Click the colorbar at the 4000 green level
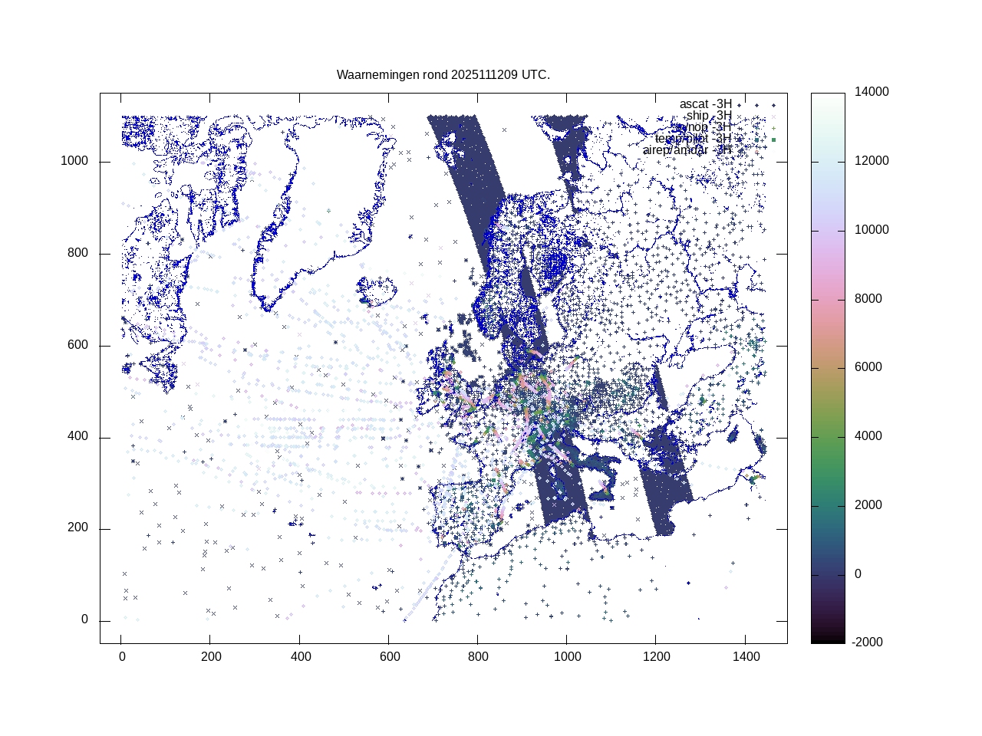 (828, 436)
